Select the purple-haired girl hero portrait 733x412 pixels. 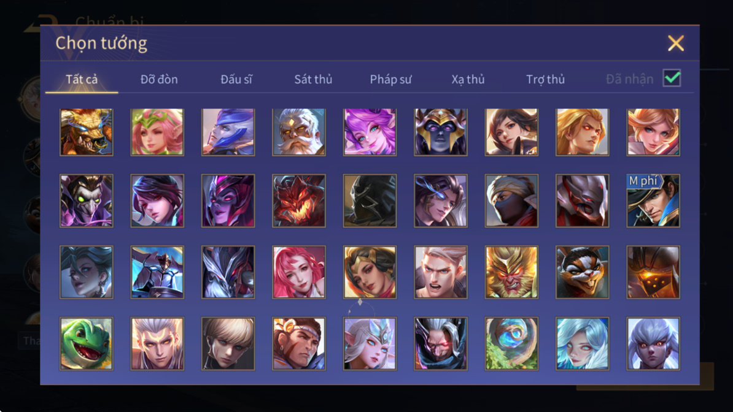[370, 132]
